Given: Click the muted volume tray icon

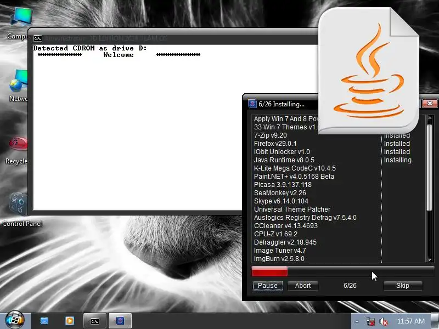Looking at the screenshot, I should pyautogui.click(x=383, y=322).
